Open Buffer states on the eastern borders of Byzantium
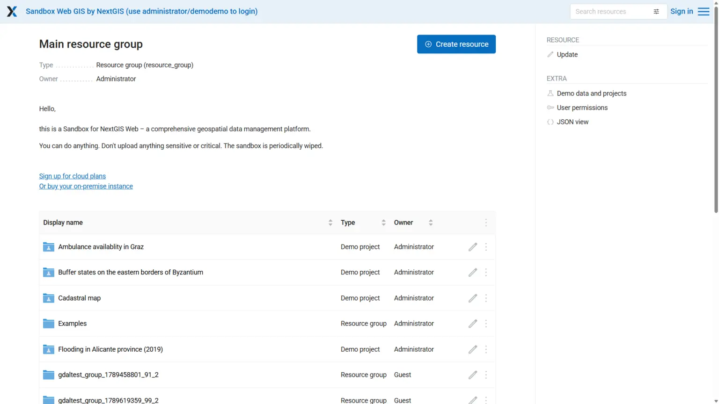The width and height of the screenshot is (719, 404). pyautogui.click(x=131, y=272)
